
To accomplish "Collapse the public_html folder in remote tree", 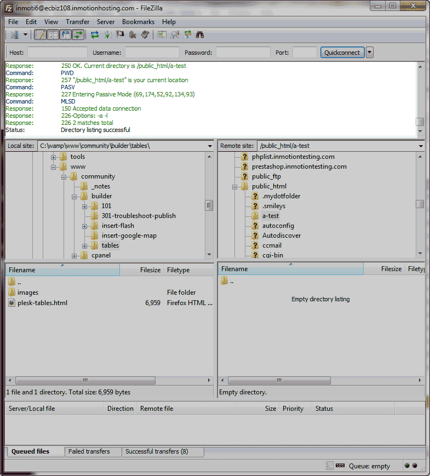I will point(235,186).
